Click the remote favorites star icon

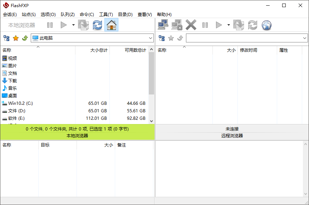pos(171,38)
